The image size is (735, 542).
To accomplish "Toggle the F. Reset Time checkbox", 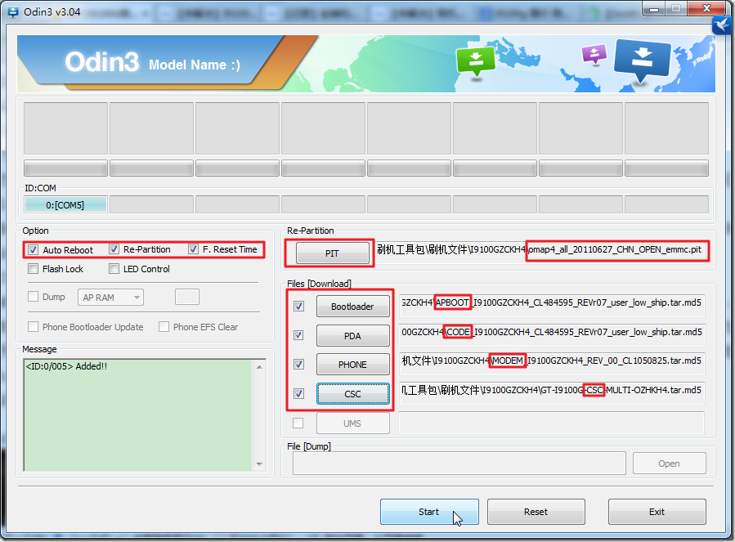I will click(x=193, y=249).
